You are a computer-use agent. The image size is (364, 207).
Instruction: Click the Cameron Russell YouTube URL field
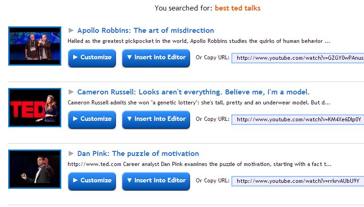[298, 119]
